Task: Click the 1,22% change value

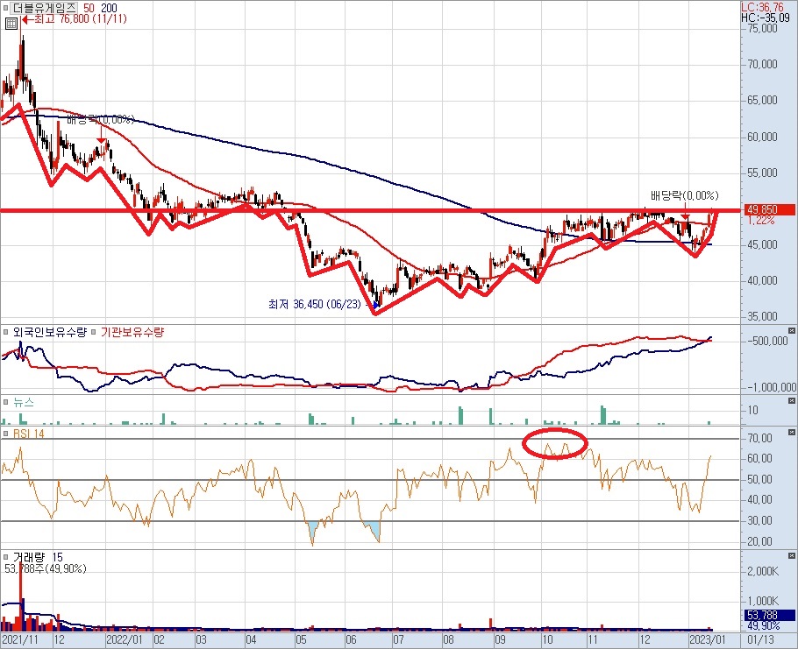Action: [x=761, y=221]
